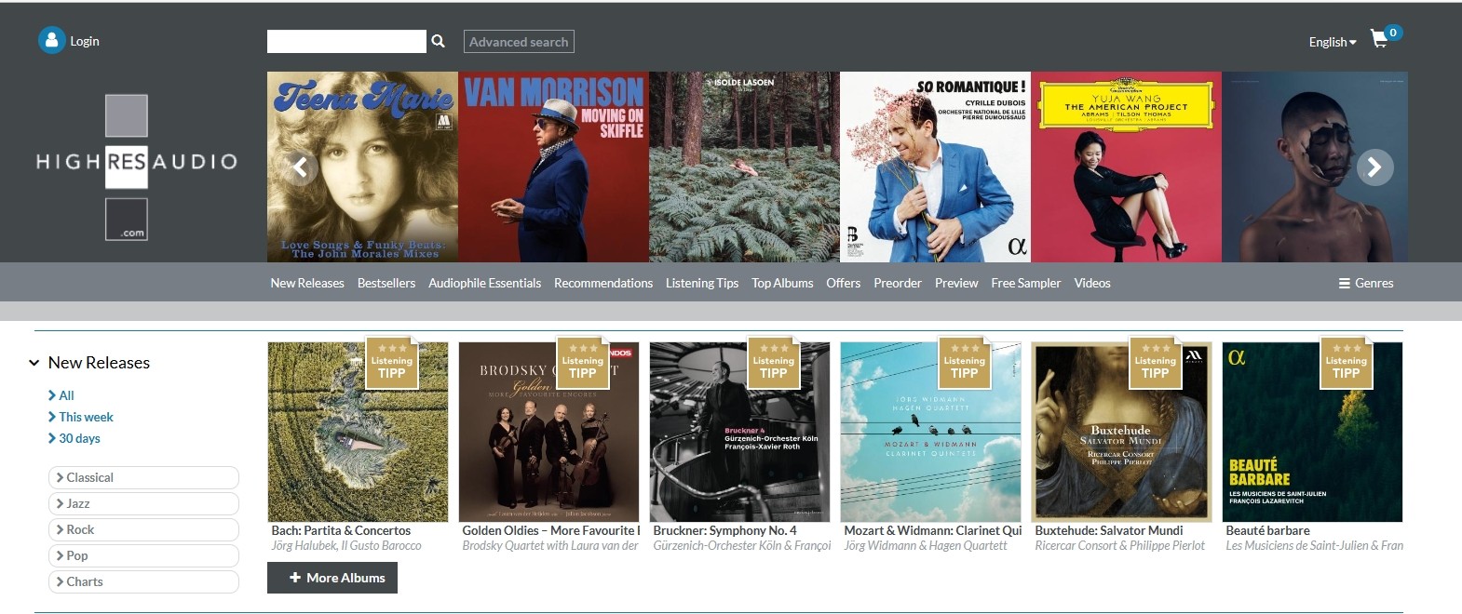Image resolution: width=1462 pixels, height=614 pixels.
Task: Open Bruckner: Symphony No. 4 title link
Action: pyautogui.click(x=724, y=530)
